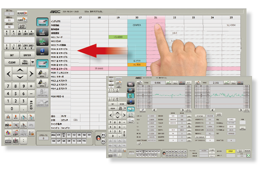Viewport: 261px width, 182px height.
Task: Select the INITIAL 2 icon
Action: tap(42, 83)
